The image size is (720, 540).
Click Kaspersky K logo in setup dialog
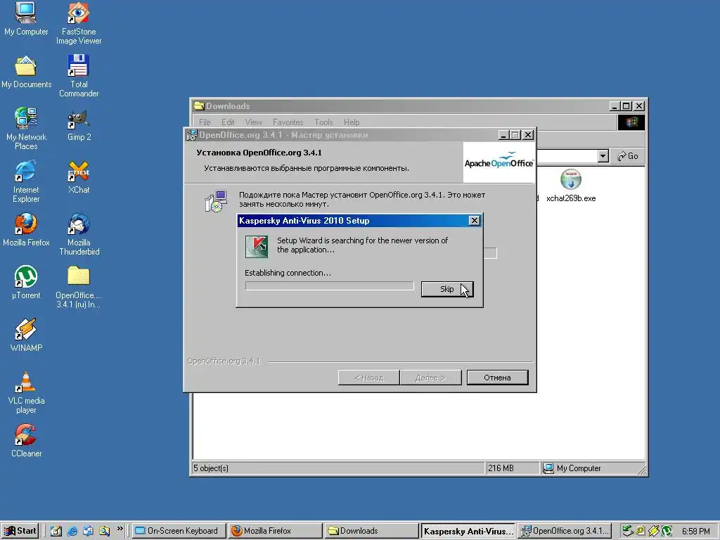(256, 246)
